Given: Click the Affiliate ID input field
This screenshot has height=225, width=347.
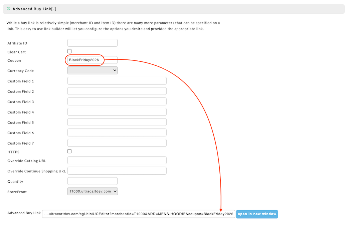Looking at the screenshot, I should click(x=92, y=43).
